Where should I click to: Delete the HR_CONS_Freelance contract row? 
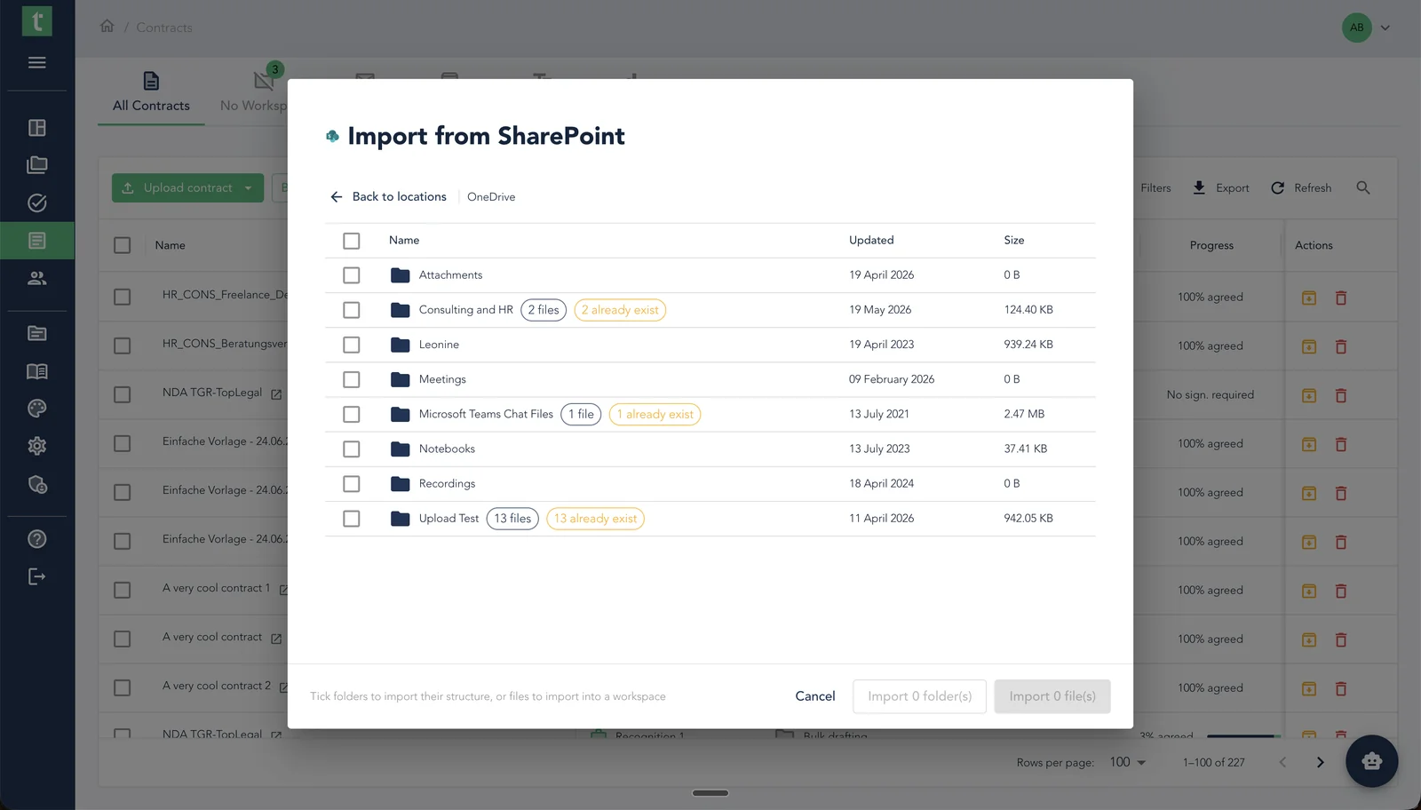[x=1341, y=298]
